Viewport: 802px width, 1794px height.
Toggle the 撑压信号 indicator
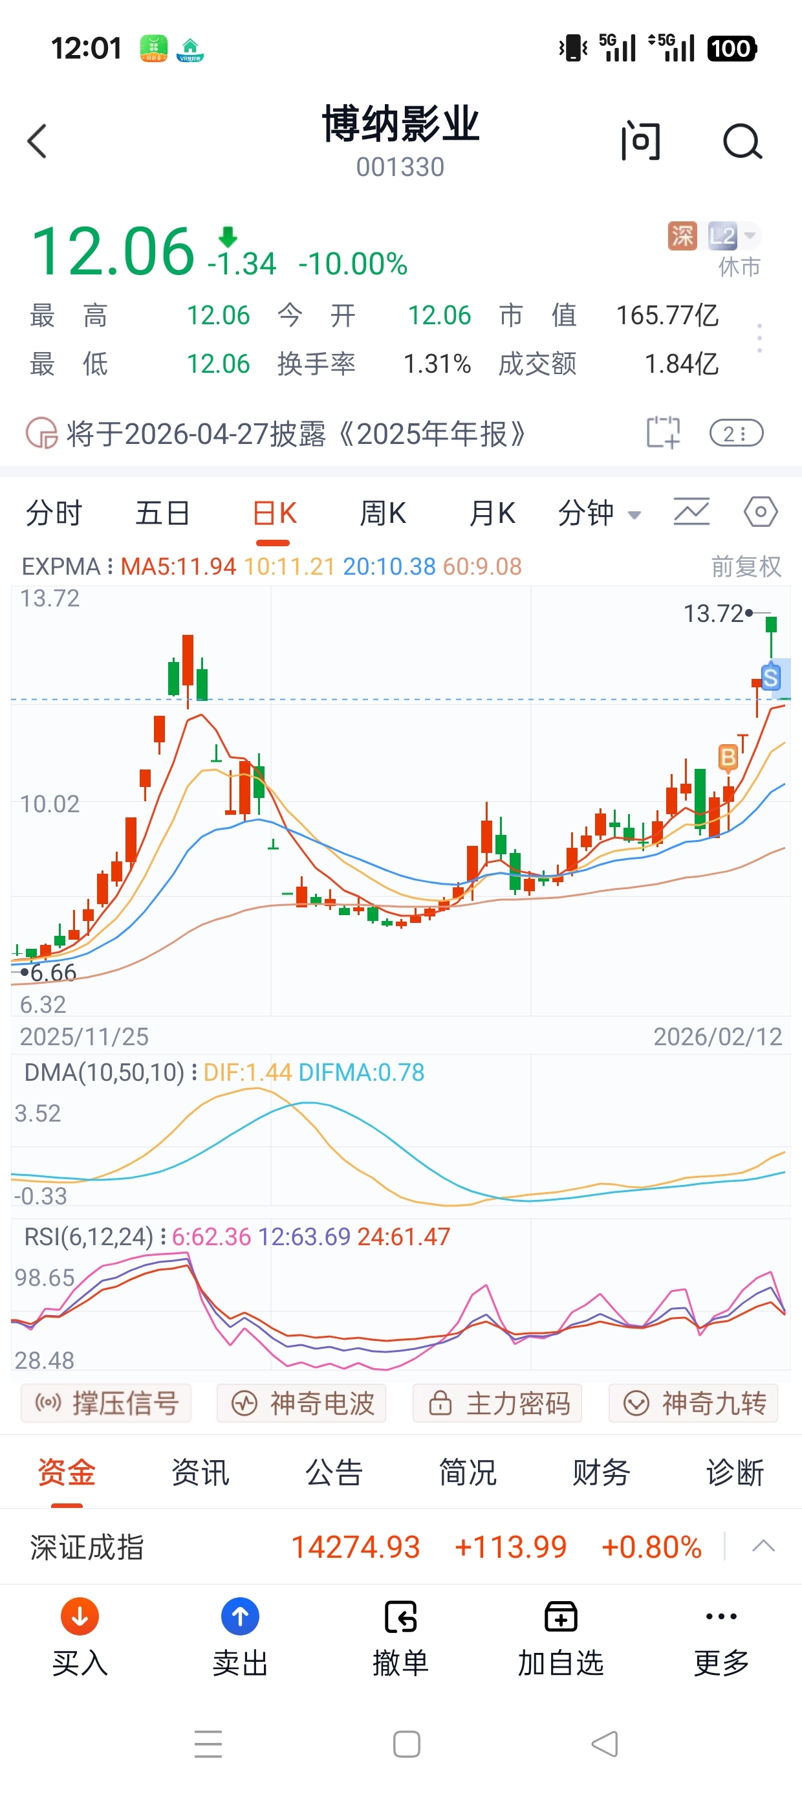point(107,1402)
